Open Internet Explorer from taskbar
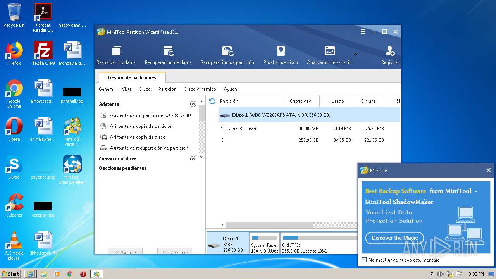The height and width of the screenshot is (279, 496). coord(30,274)
